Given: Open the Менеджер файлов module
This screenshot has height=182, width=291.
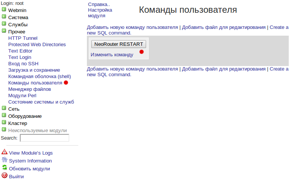Looking at the screenshot, I should 30,89.
